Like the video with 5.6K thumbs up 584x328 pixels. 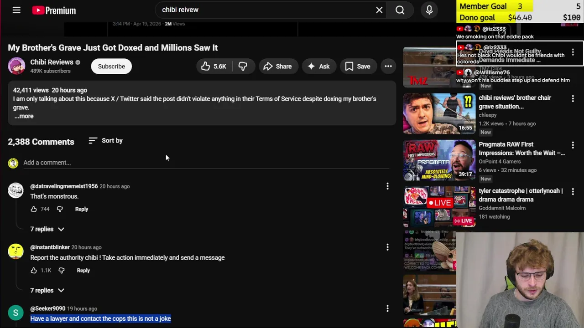tap(214, 67)
